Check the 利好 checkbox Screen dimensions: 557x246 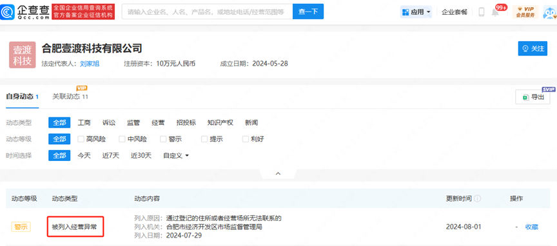[x=245, y=139]
